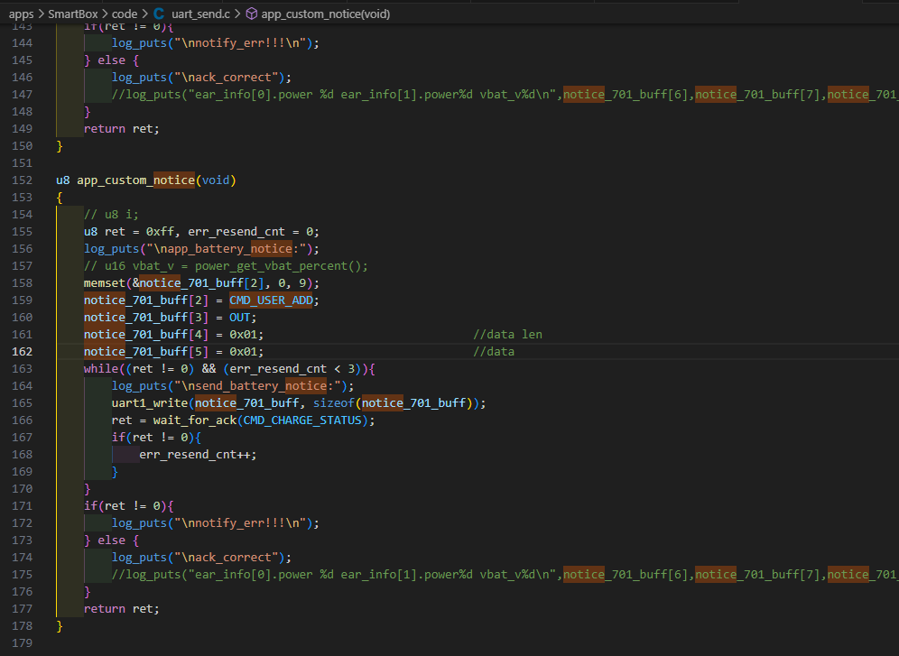The image size is (899, 656).
Task: Click the 0xff value on line 155
Action: 160,232
